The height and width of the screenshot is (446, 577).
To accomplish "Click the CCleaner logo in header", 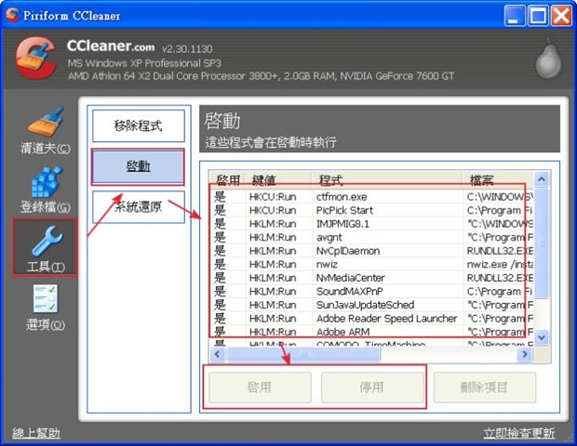I will 36,58.
